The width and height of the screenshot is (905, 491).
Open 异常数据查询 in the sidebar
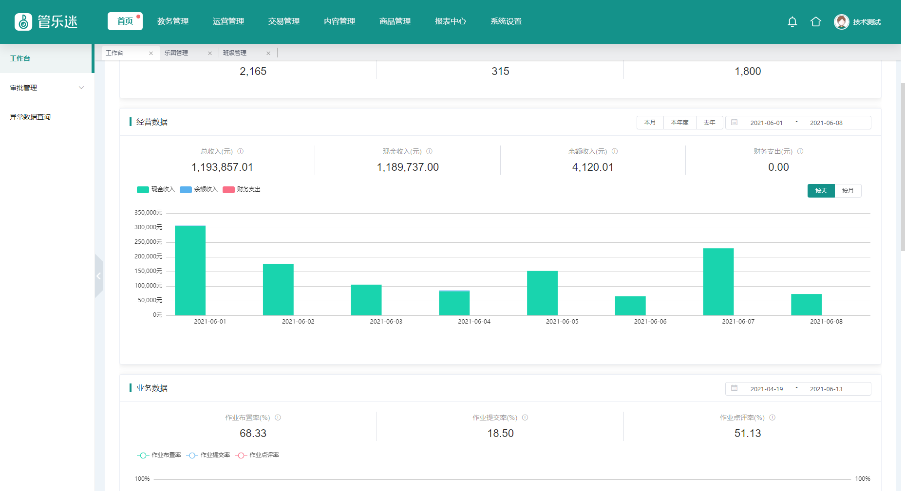(x=30, y=117)
